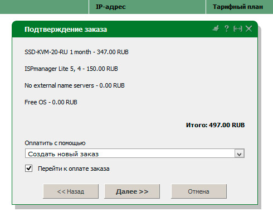
Task: Go back with the << Назад button
Action: tap(71, 191)
